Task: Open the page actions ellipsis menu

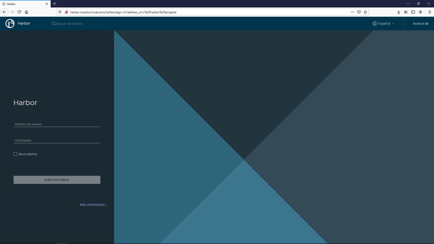Action: [x=352, y=12]
